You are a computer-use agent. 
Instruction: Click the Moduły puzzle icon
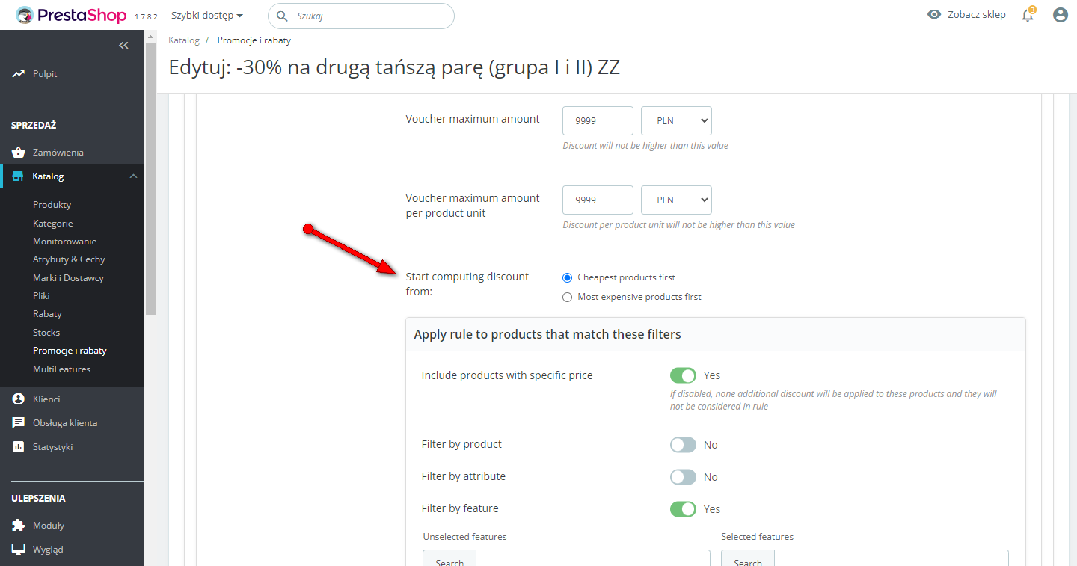pos(19,526)
